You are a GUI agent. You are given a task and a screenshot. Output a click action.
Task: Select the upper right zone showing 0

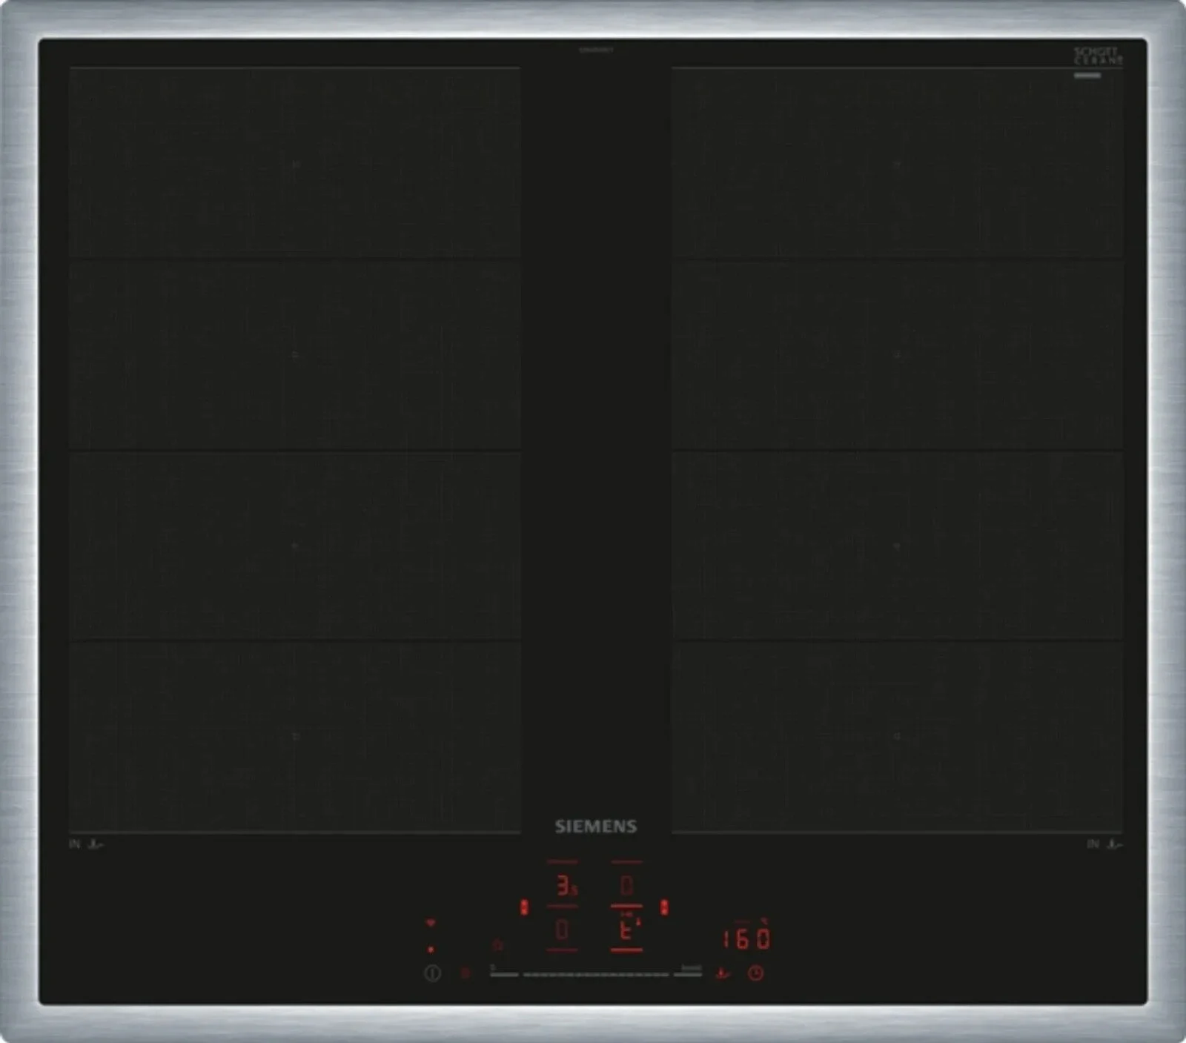[627, 885]
